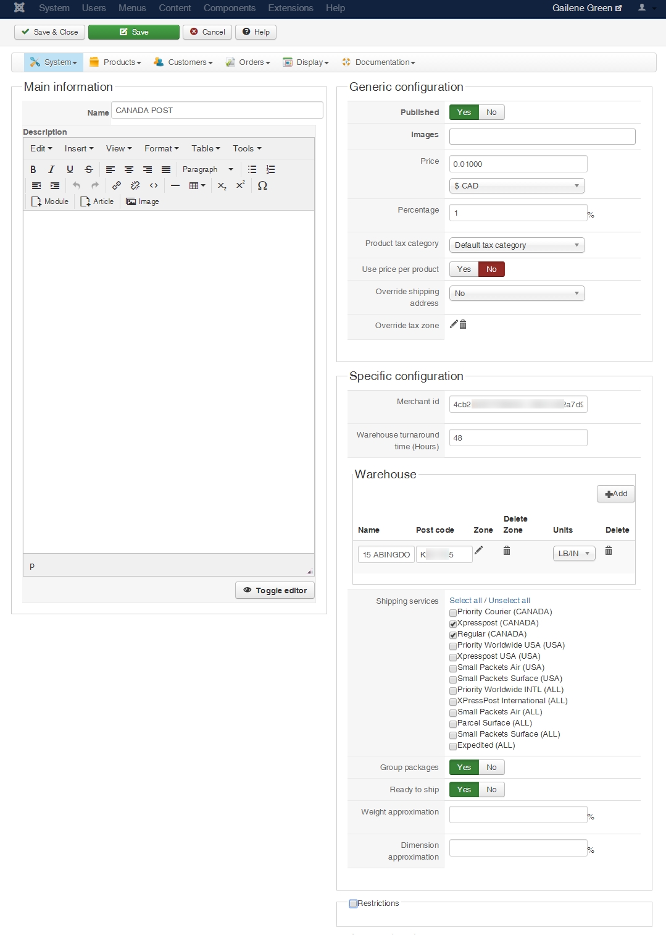Image resolution: width=666 pixels, height=935 pixels.
Task: Undo last editor action
Action: pos(77,185)
